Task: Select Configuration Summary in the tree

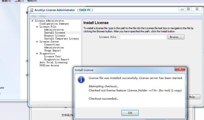Action: tap(54, 24)
